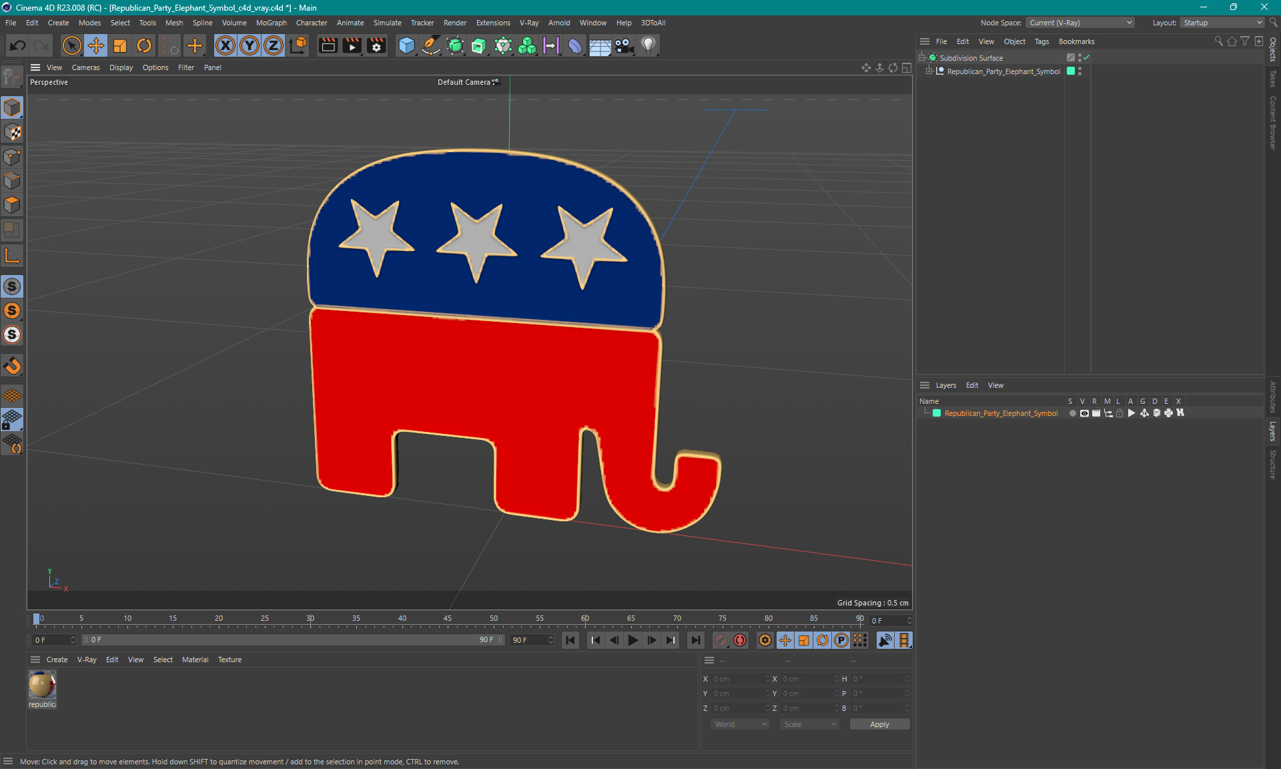Switch to Edges mode
Screen dimensions: 1281x769
point(12,181)
